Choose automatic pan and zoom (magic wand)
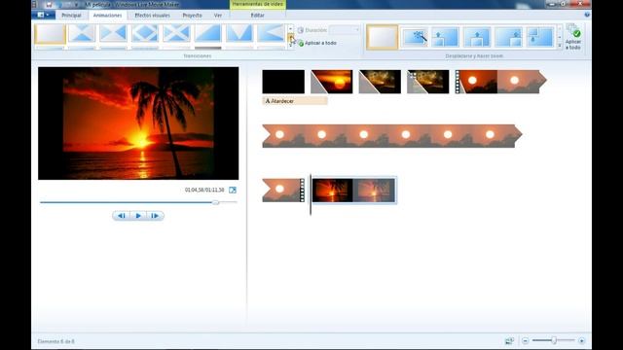This screenshot has width=623, height=350. pos(415,37)
